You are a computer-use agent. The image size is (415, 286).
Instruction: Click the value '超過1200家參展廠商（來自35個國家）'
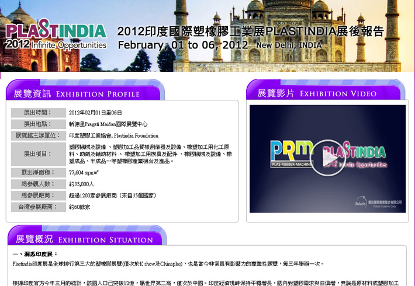click(x=113, y=196)
